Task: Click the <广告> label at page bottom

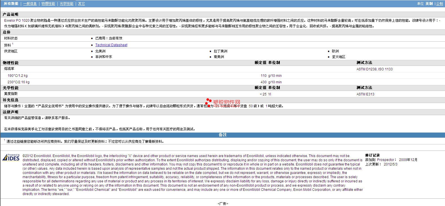Action: coord(223,203)
